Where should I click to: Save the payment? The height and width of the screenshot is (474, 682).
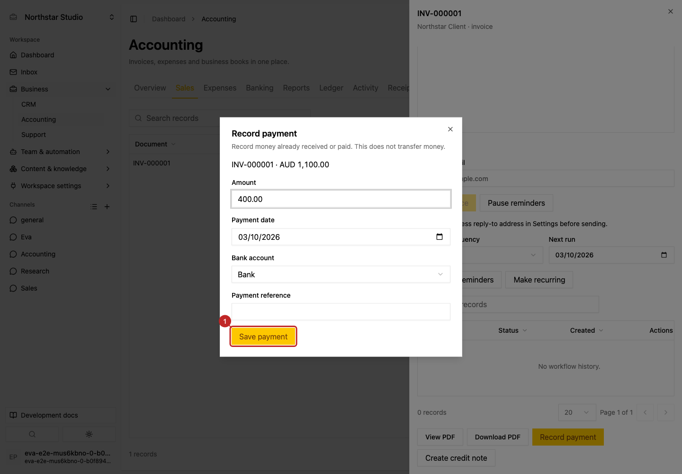pyautogui.click(x=263, y=337)
